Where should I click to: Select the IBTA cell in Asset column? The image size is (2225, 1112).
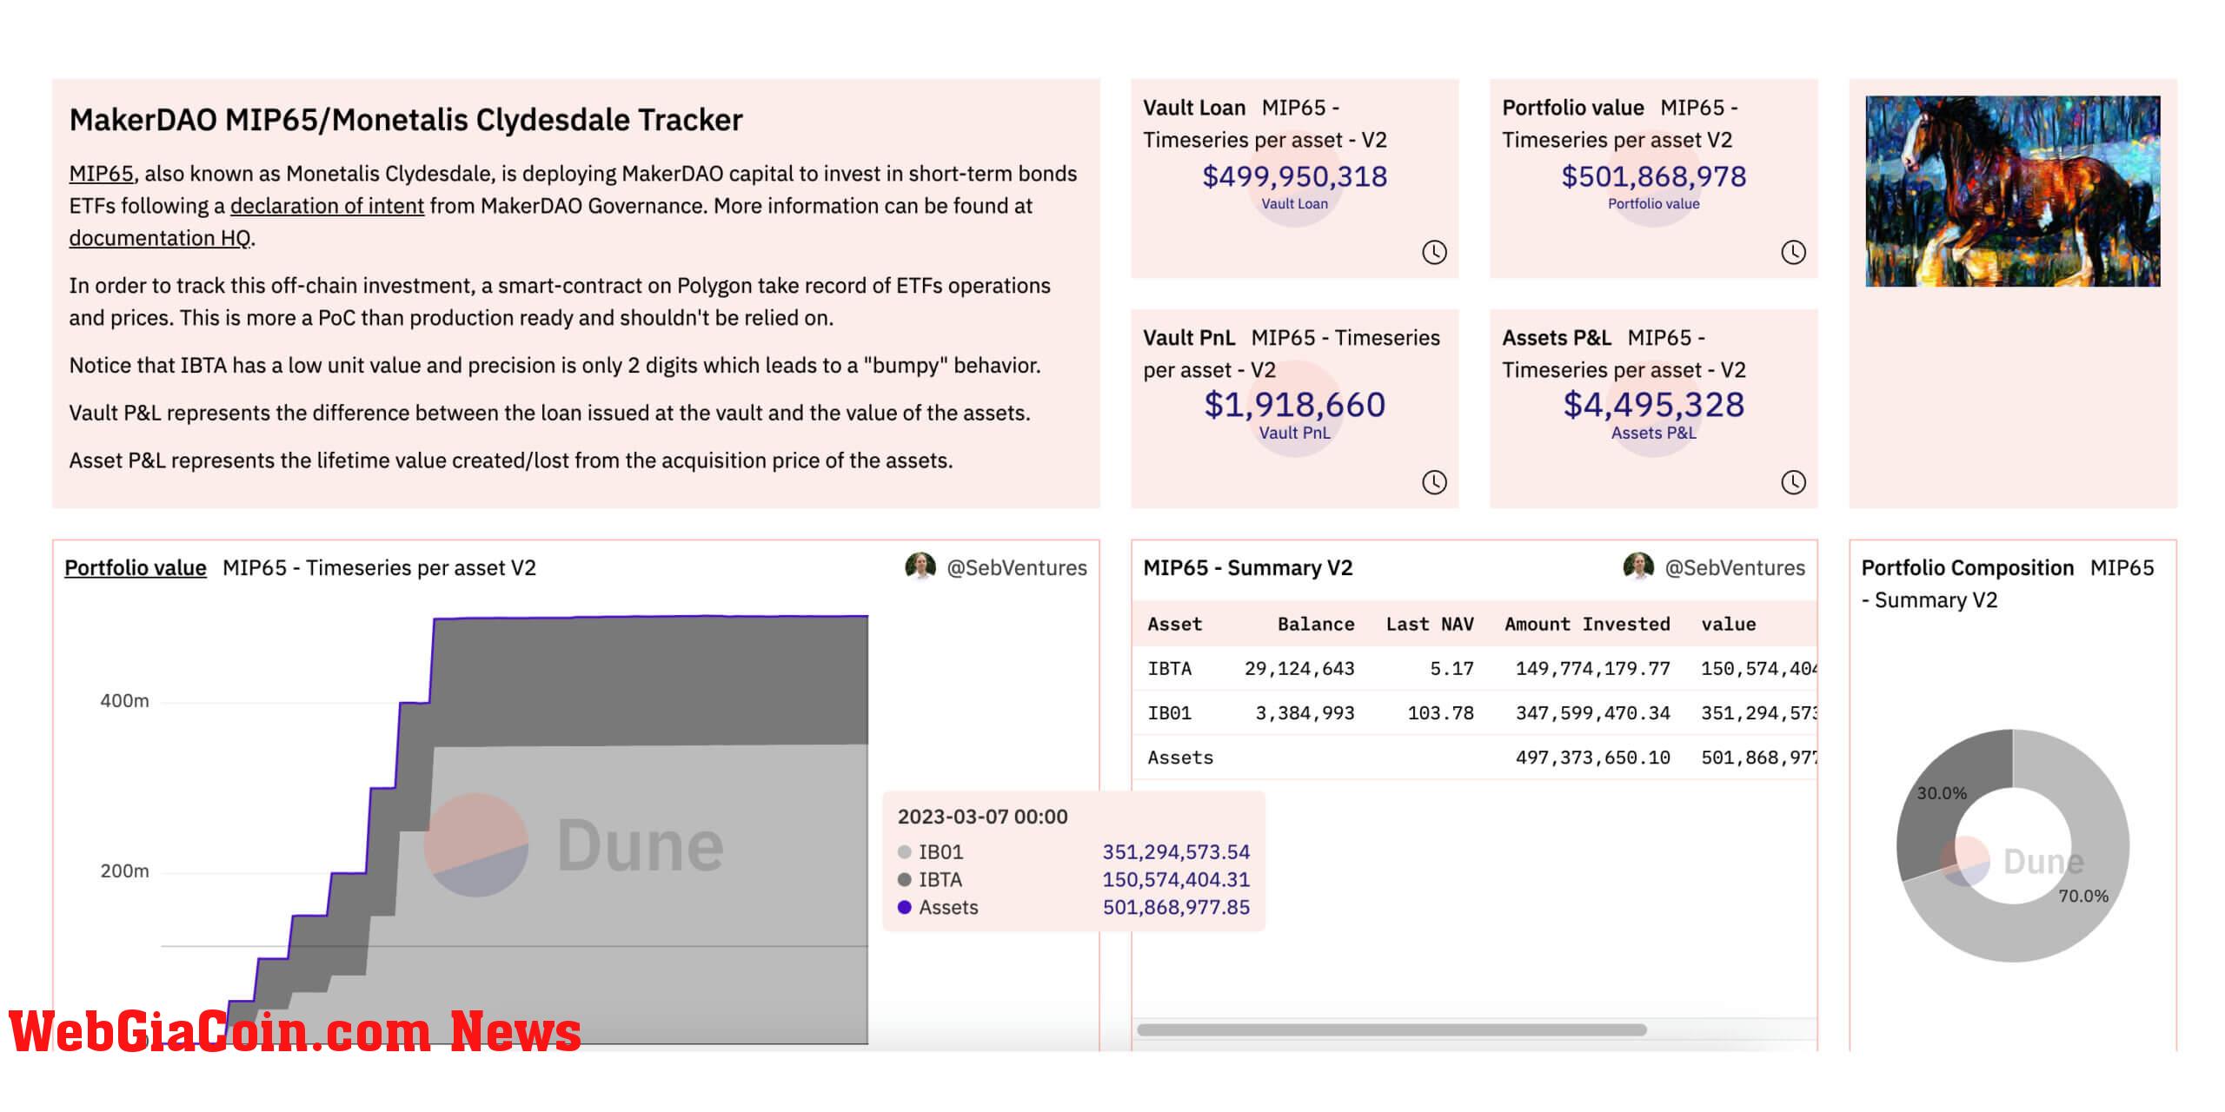tap(1169, 669)
